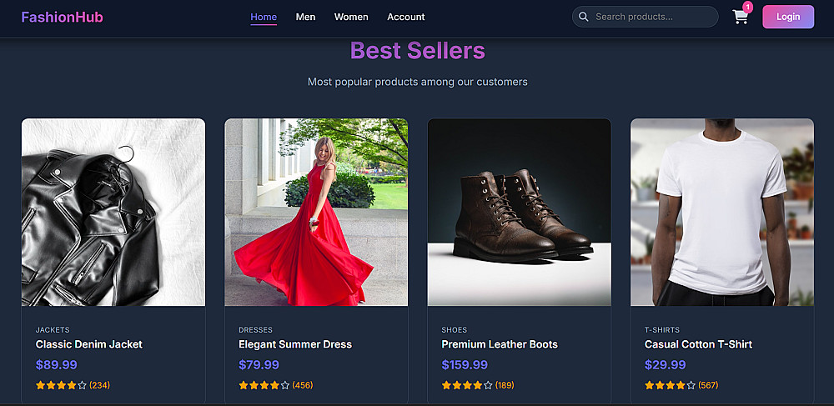Go to the Home nav tab
This screenshot has width=834, height=406.
[264, 17]
